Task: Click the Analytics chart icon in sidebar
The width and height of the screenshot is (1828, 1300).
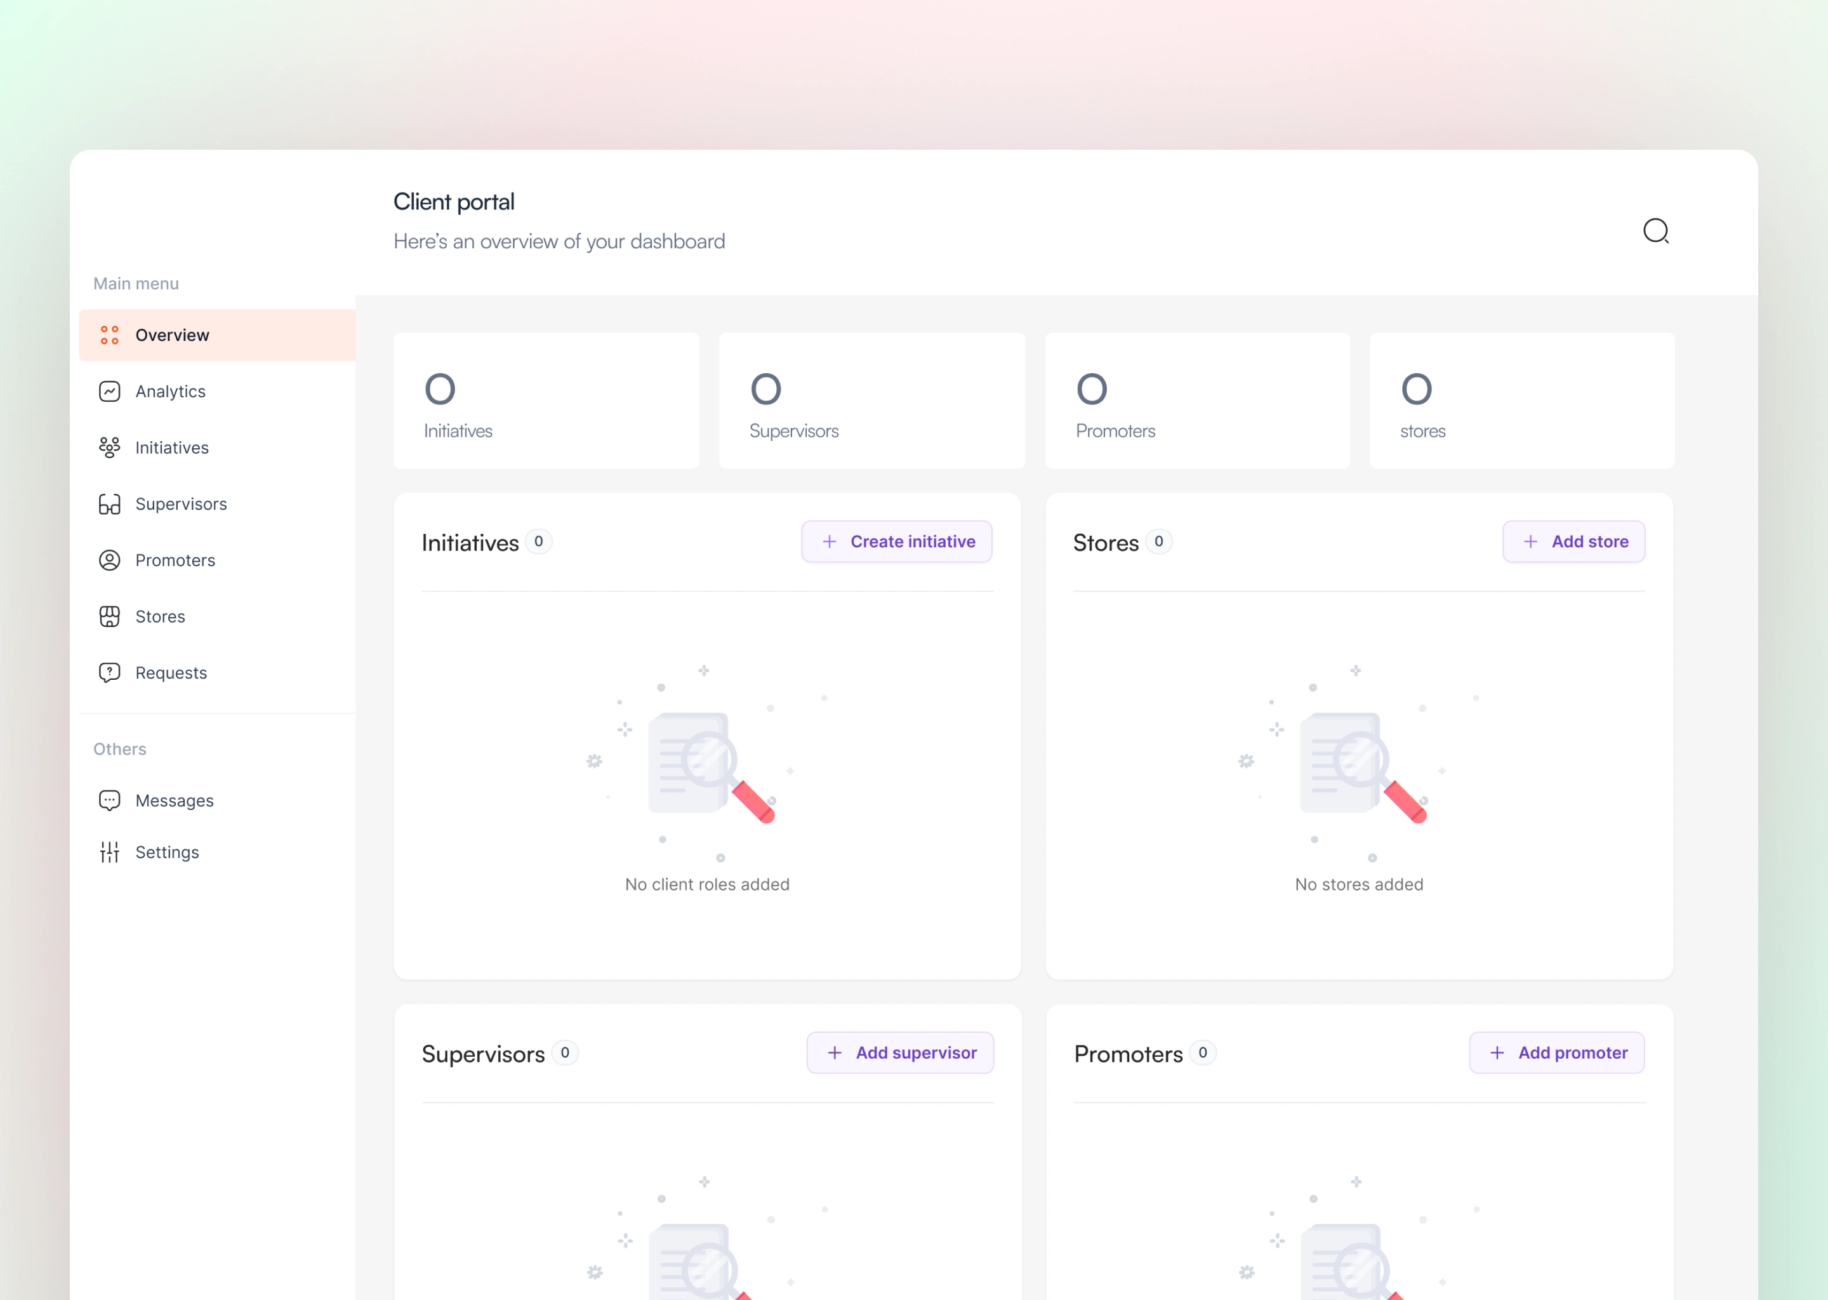Action: pos(110,392)
